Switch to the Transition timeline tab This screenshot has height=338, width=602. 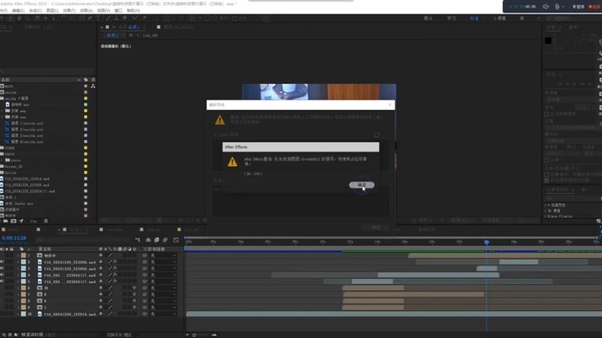point(114,230)
